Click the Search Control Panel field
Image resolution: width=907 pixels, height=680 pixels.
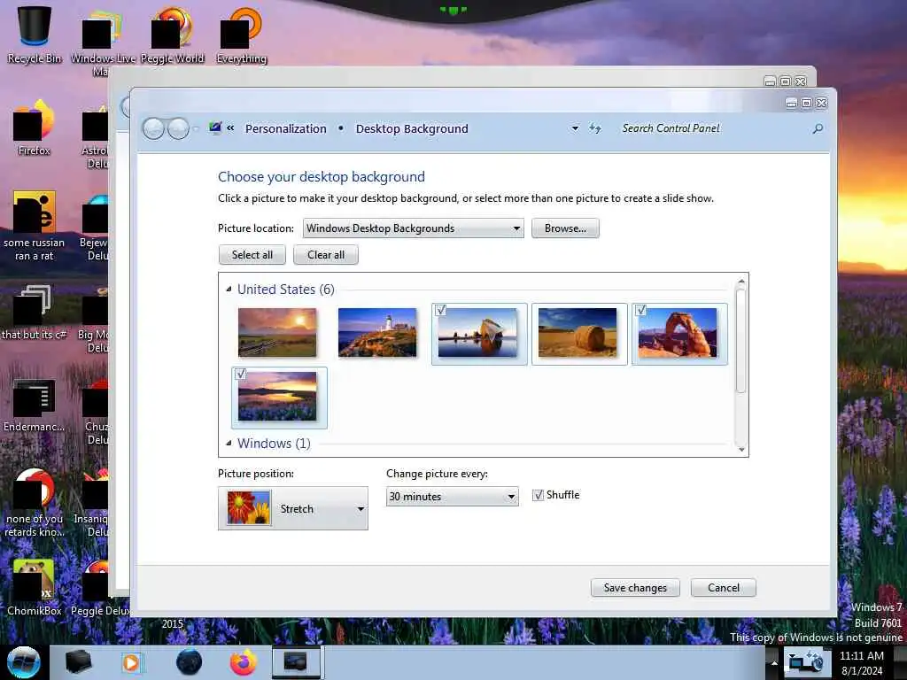715,128
